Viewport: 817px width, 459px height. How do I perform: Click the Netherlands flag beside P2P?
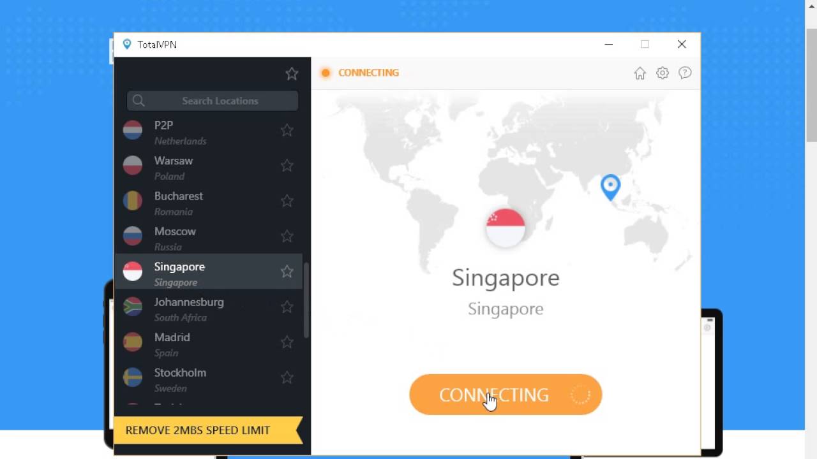[x=133, y=130]
